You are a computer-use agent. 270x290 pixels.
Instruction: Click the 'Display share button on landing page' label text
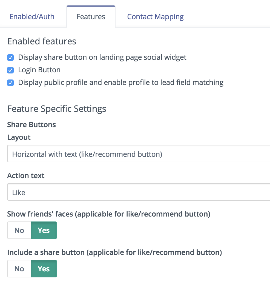[102, 57]
